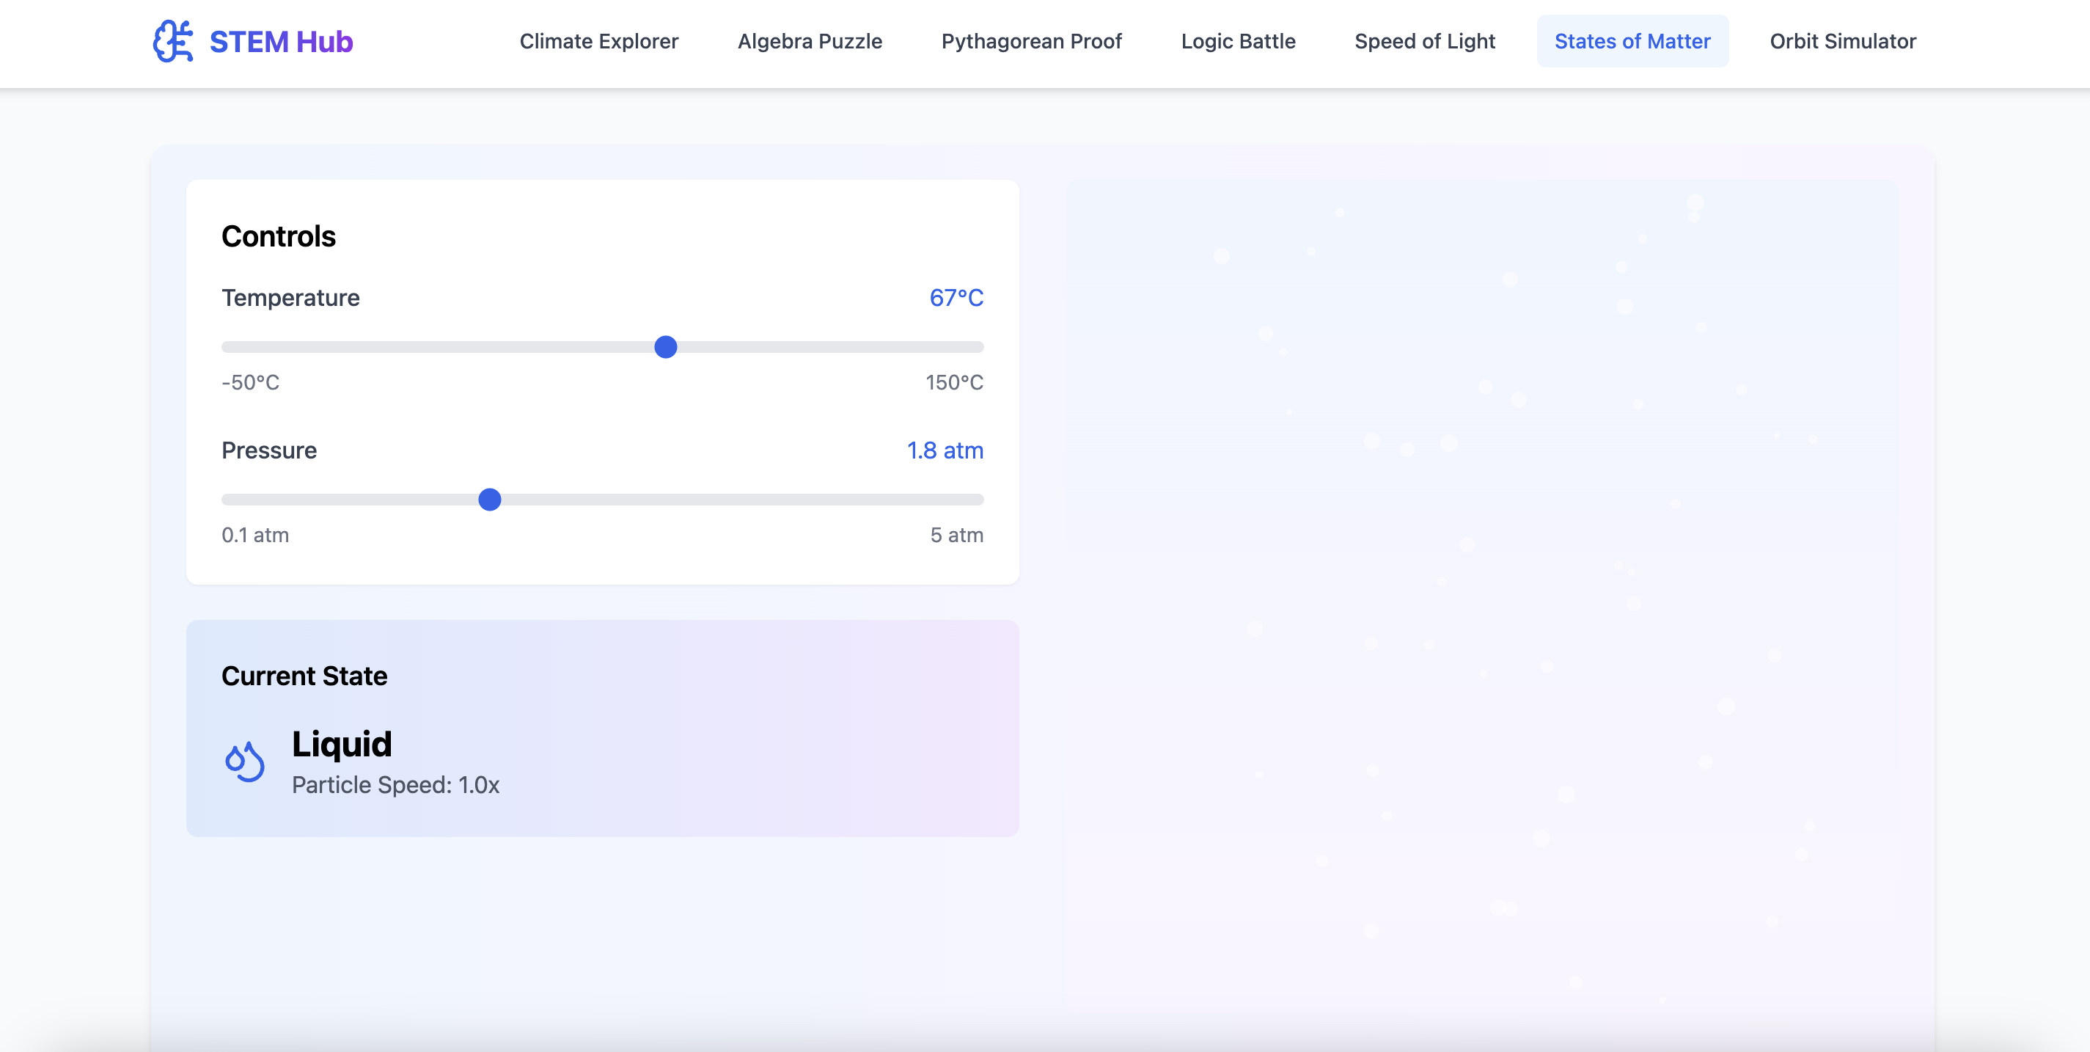Switch to Algebra Puzzle page
Viewport: 2090px width, 1052px height.
coord(809,41)
